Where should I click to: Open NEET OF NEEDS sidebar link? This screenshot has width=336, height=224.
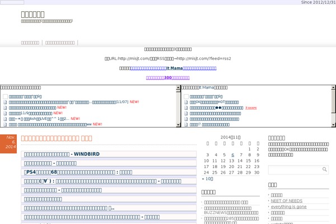click(x=287, y=201)
